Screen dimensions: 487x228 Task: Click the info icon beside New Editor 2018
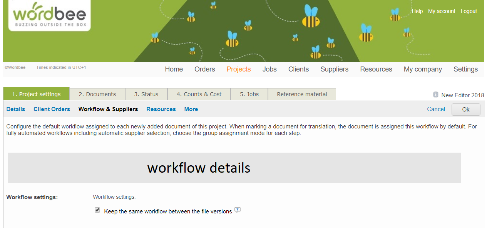click(x=436, y=95)
